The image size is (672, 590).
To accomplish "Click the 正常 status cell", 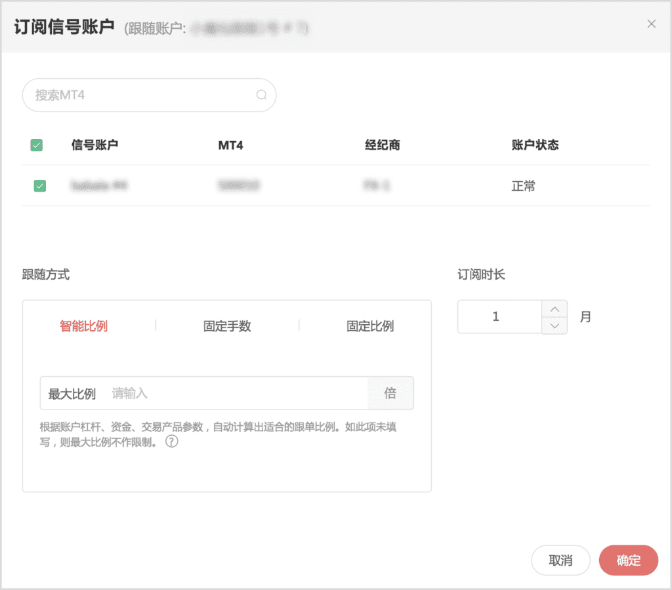I will [x=523, y=186].
